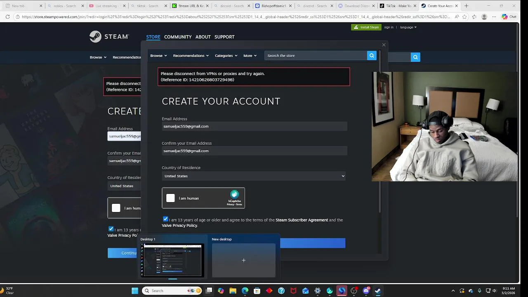Viewport: 528px width, 297px height.
Task: Open Microsoft Store from the taskbar
Action: coord(257,291)
